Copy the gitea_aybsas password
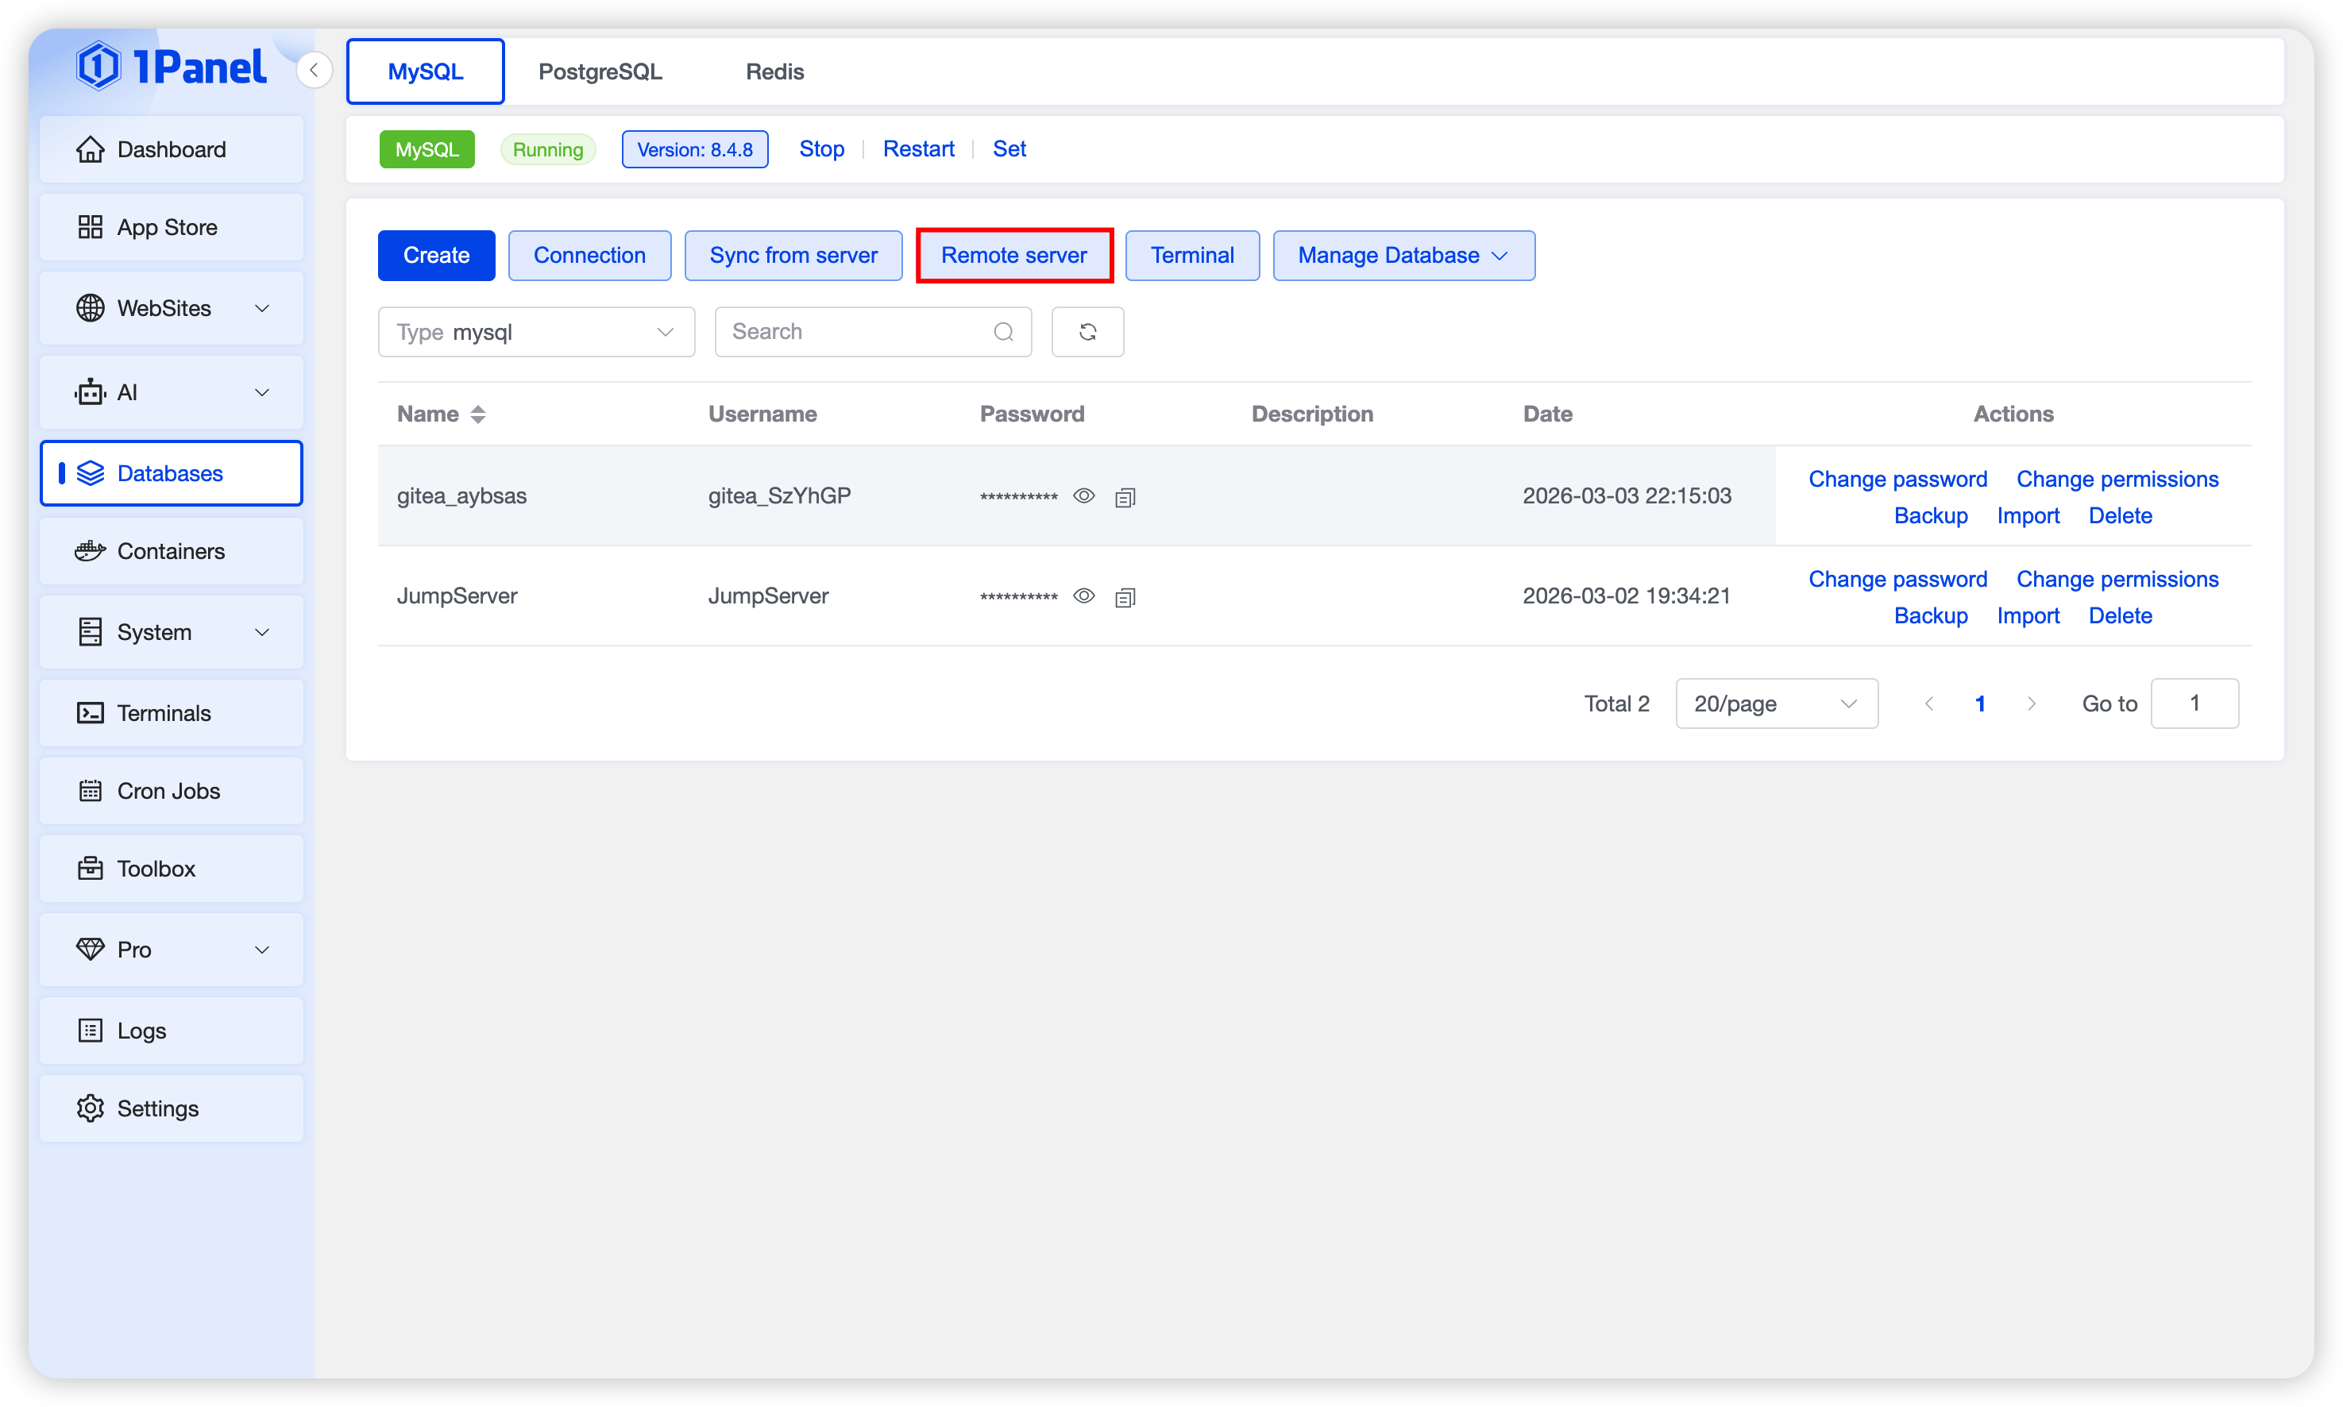Image resolution: width=2343 pixels, height=1407 pixels. coord(1125,497)
